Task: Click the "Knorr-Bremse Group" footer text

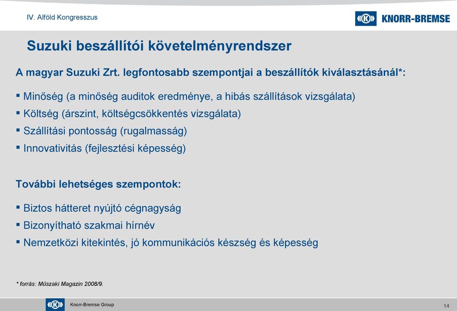Action: pyautogui.click(x=92, y=305)
